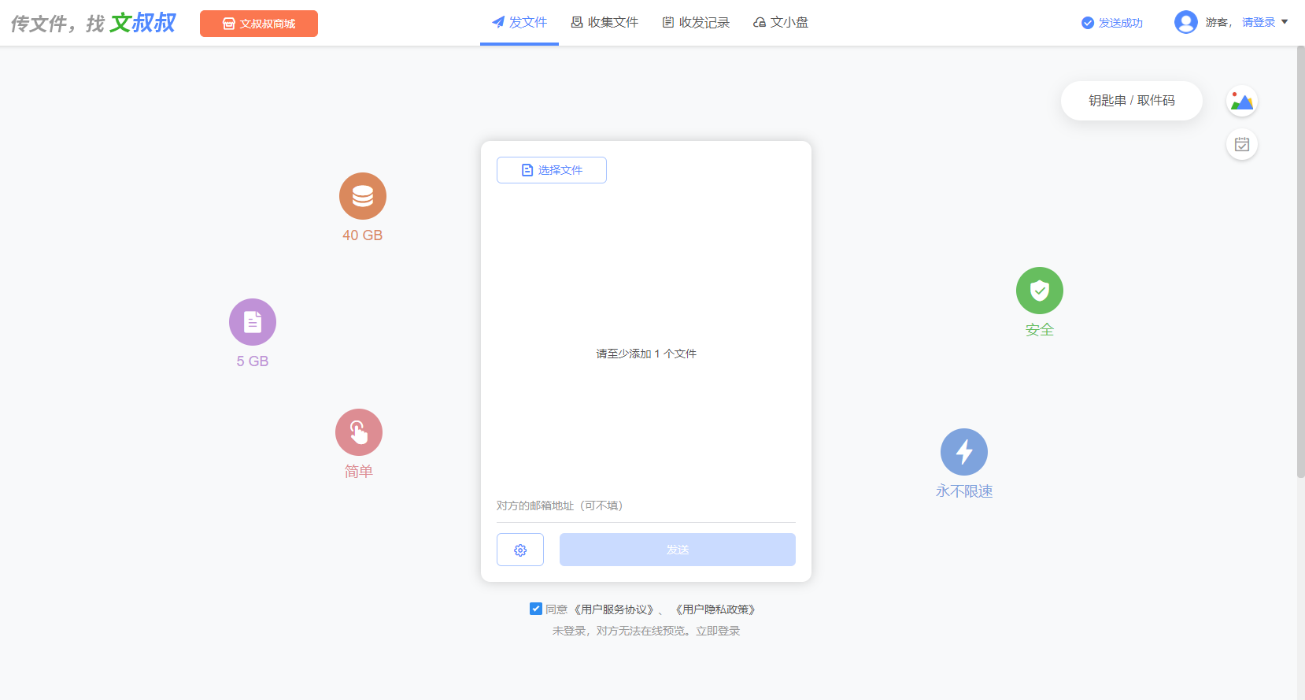Toggle the 同意 user agreement checkbox
The width and height of the screenshot is (1305, 700).
[x=536, y=609]
